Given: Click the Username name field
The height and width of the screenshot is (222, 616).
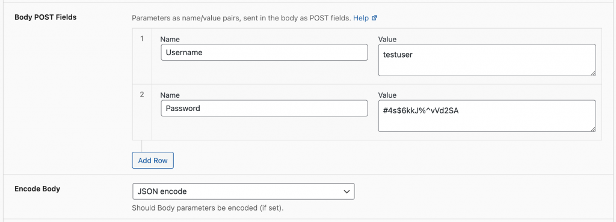Looking at the screenshot, I should pyautogui.click(x=265, y=52).
